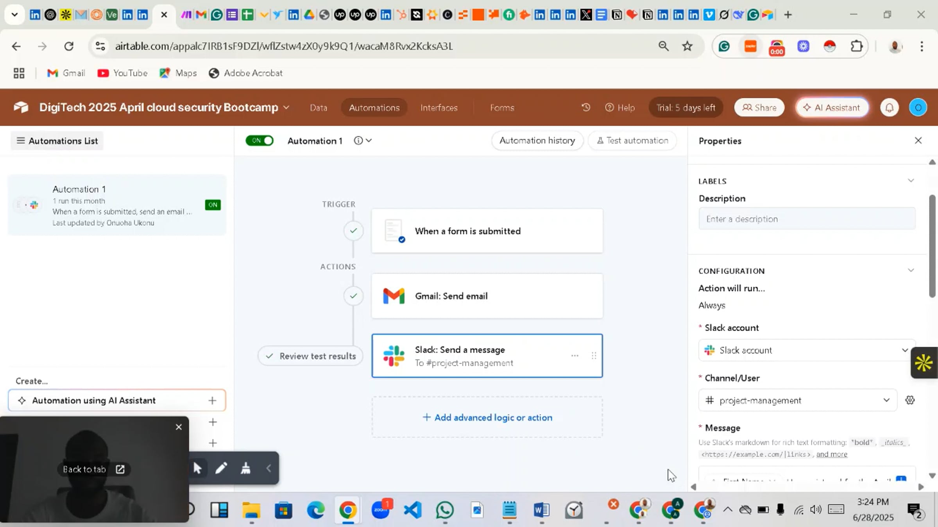
Task: Toggle the Automation 1 ON switch
Action: coord(260,141)
